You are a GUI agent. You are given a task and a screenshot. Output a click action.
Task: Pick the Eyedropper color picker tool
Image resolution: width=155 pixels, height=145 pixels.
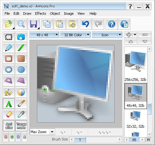pos(21,114)
